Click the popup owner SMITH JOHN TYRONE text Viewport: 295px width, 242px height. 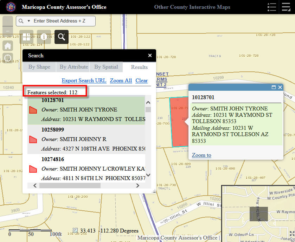[239, 109]
